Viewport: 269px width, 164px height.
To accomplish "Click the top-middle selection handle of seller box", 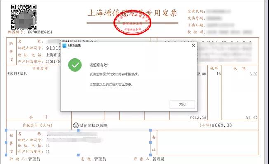I will click(78, 130).
